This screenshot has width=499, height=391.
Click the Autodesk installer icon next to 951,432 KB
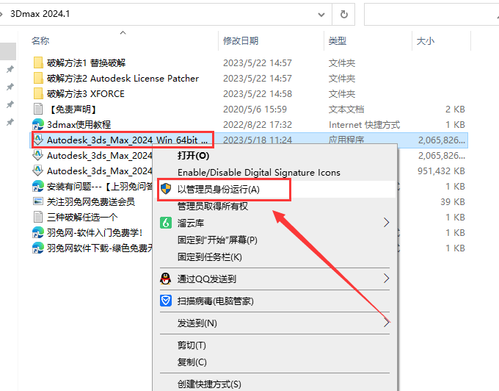[x=38, y=171]
